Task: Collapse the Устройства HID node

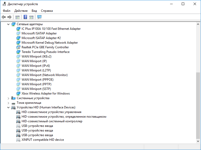Action: tap(8, 108)
